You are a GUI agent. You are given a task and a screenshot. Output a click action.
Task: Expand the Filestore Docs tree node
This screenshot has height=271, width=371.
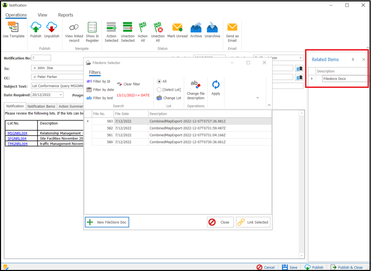coord(312,79)
